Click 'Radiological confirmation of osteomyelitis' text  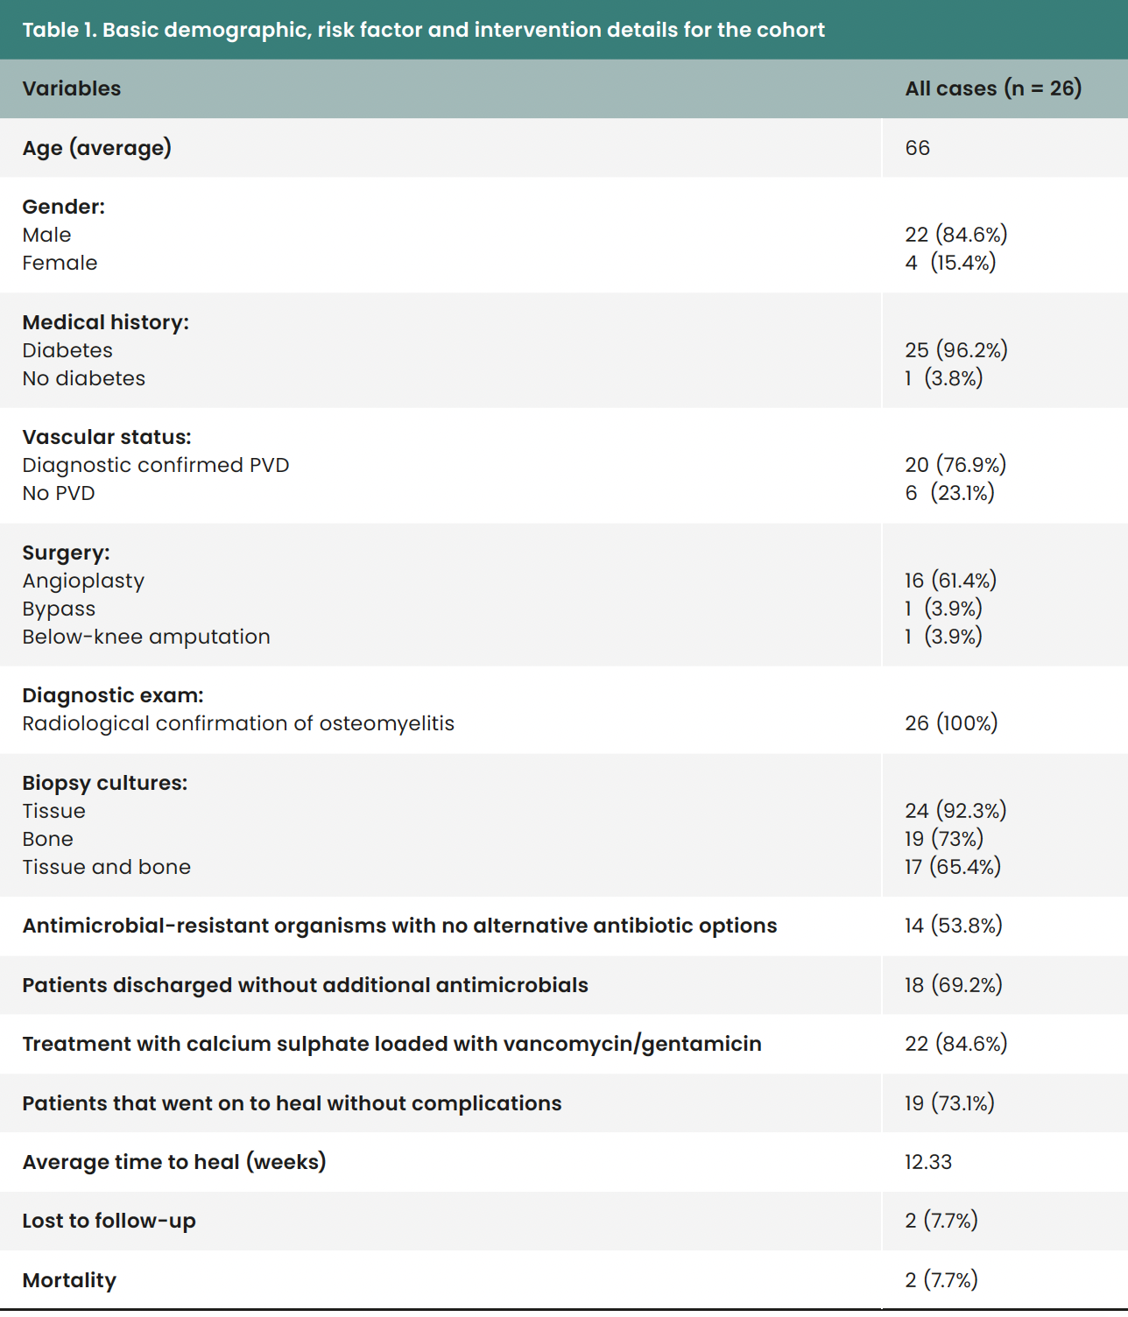[238, 723]
